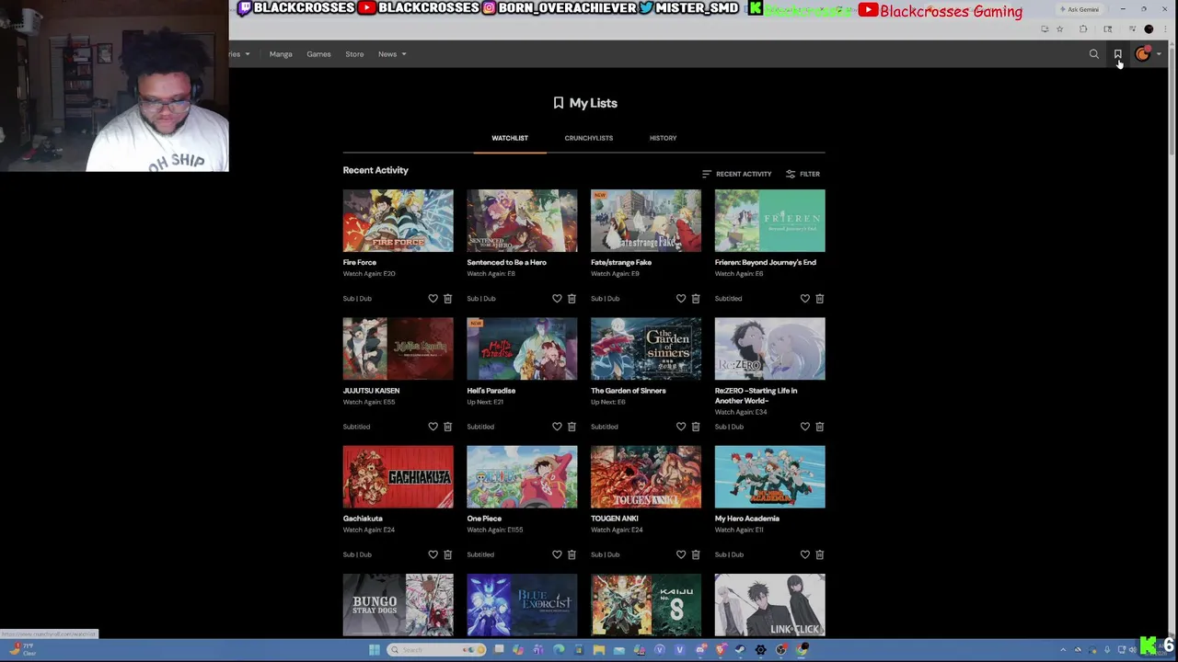Open the Kaiju No. 8 thumbnail
The height and width of the screenshot is (662, 1178).
click(x=646, y=605)
